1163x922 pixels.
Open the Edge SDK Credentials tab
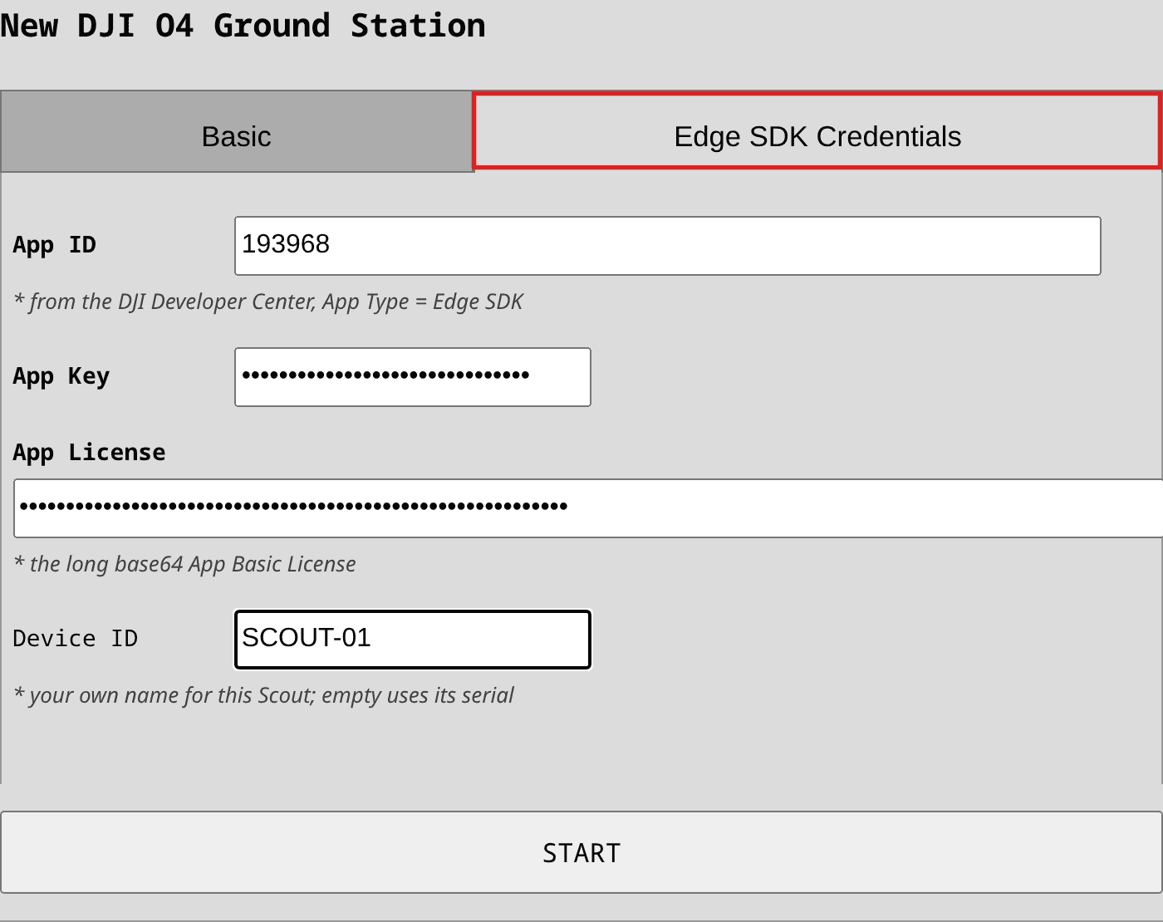click(x=817, y=132)
